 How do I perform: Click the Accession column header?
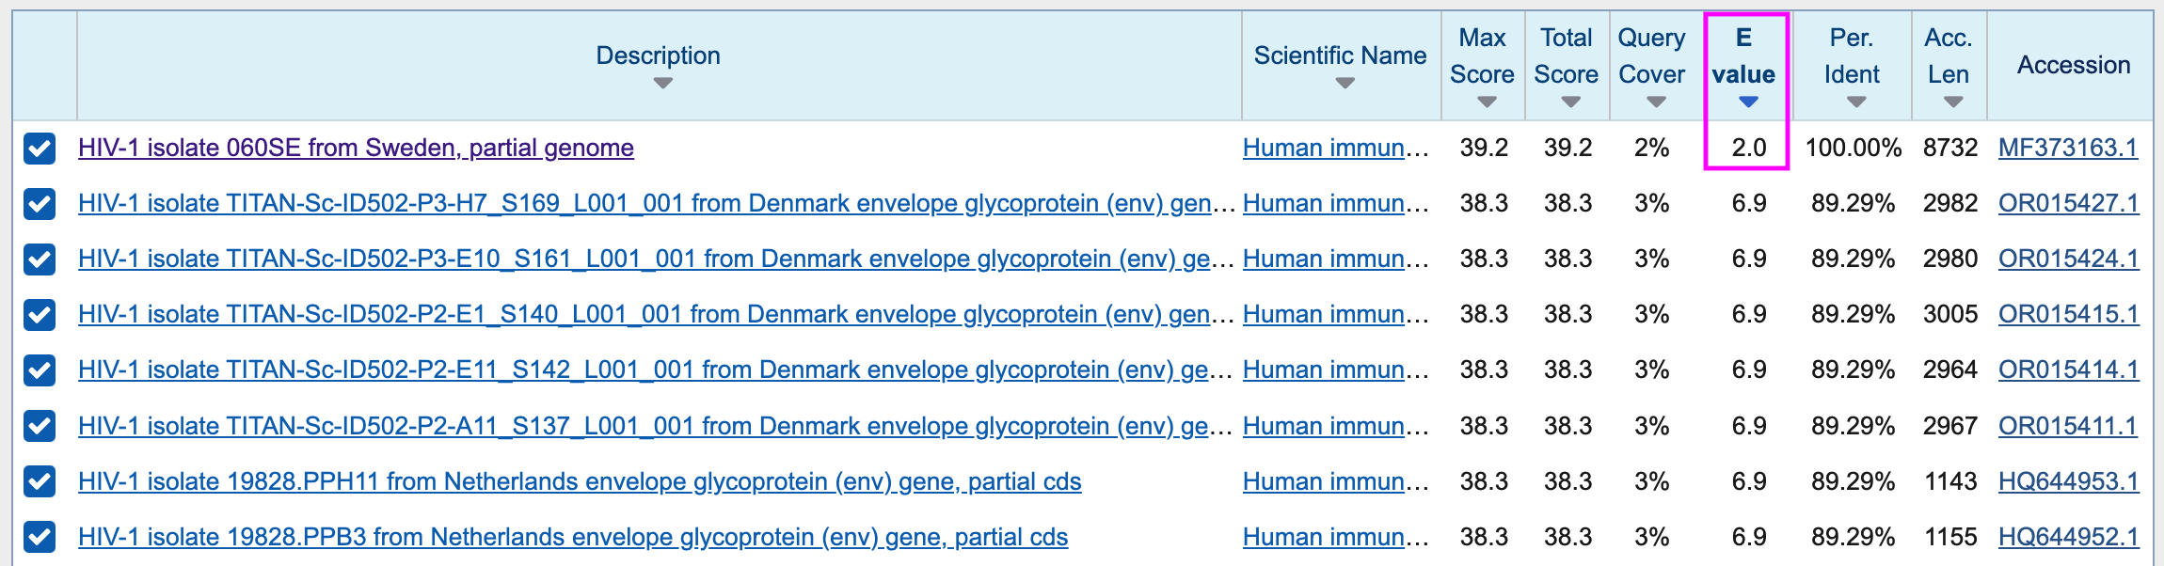[2074, 65]
